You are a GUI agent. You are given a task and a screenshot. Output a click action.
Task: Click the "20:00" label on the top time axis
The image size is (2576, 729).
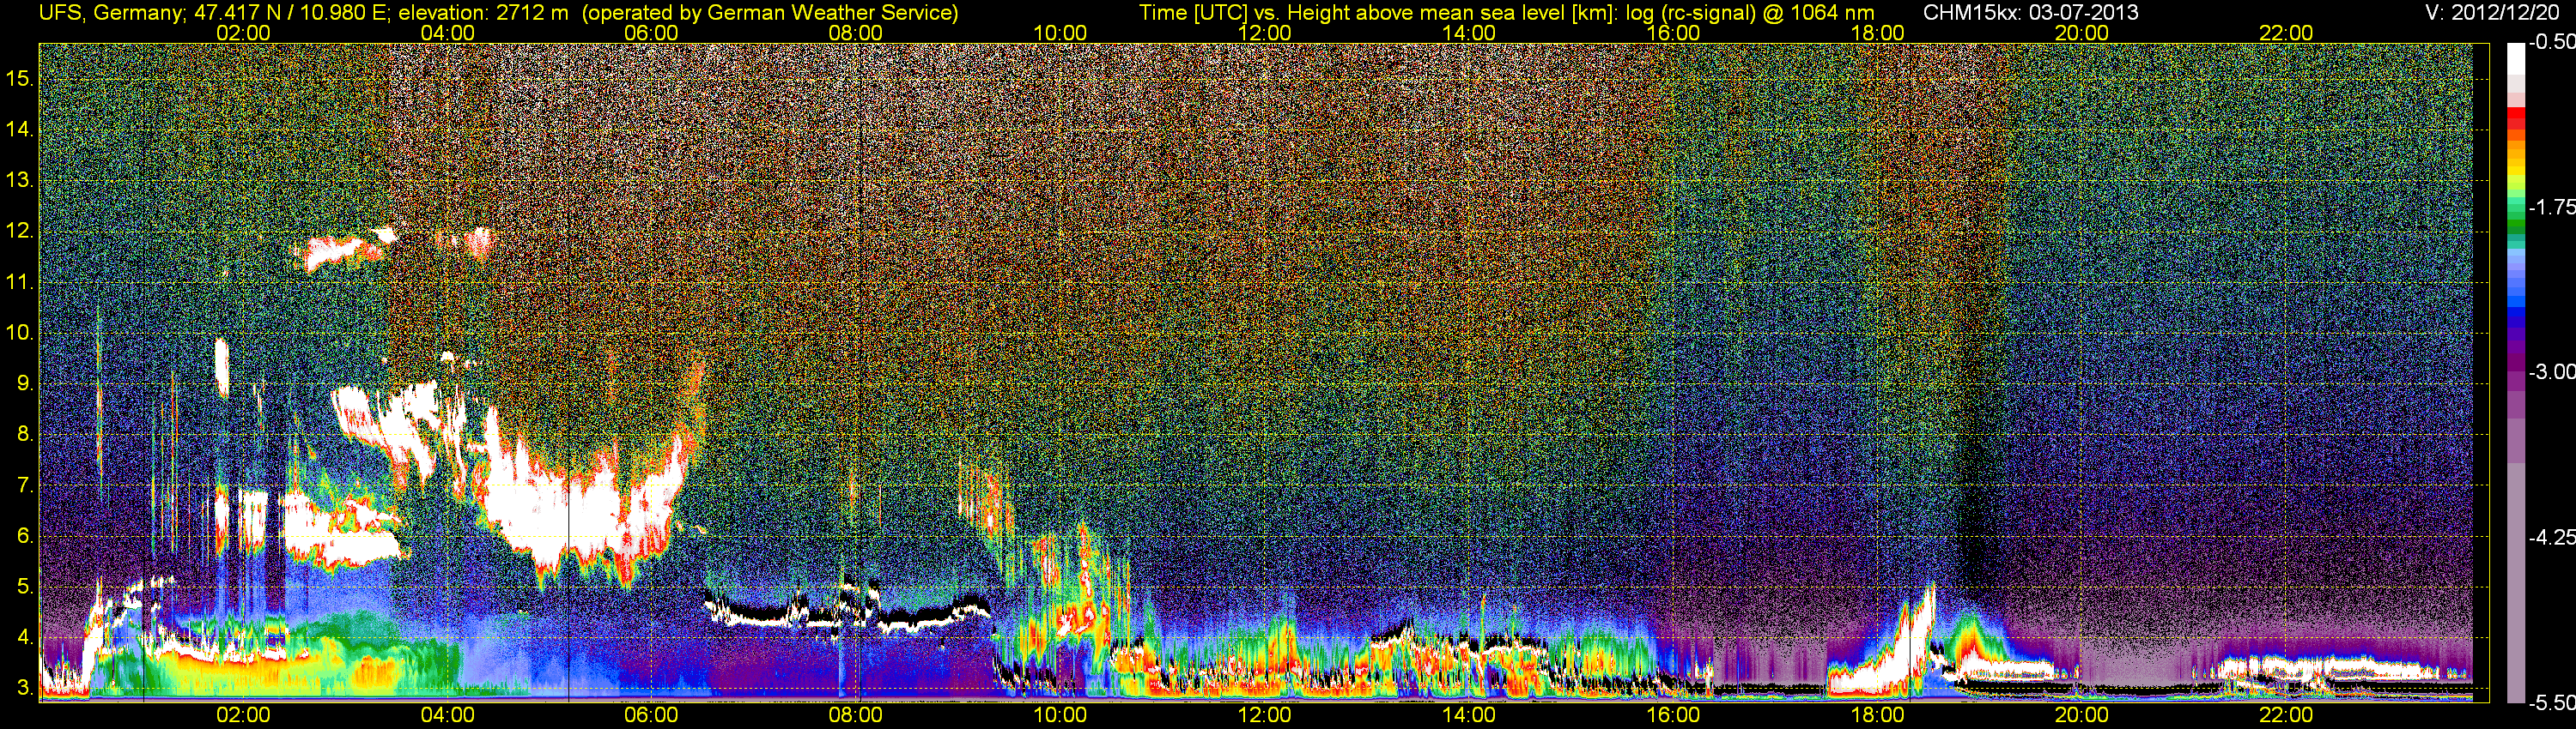pyautogui.click(x=2082, y=33)
